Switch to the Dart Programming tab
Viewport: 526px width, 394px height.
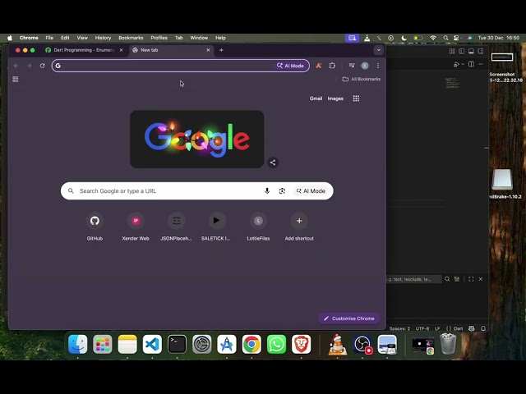pos(82,50)
